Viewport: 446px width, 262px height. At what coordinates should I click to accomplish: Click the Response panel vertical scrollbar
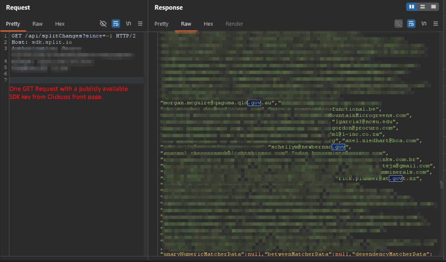click(441, 185)
